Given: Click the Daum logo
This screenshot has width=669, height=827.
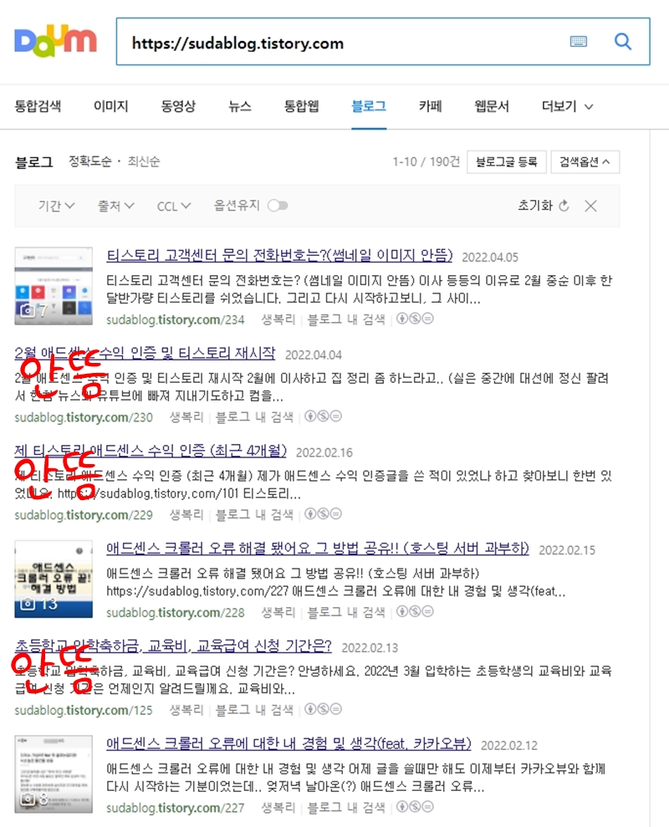Looking at the screenshot, I should [x=55, y=42].
